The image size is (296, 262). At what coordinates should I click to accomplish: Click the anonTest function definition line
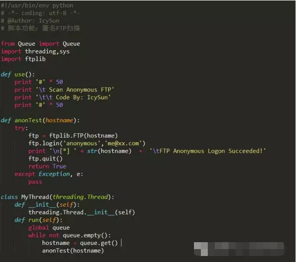click(x=41, y=120)
